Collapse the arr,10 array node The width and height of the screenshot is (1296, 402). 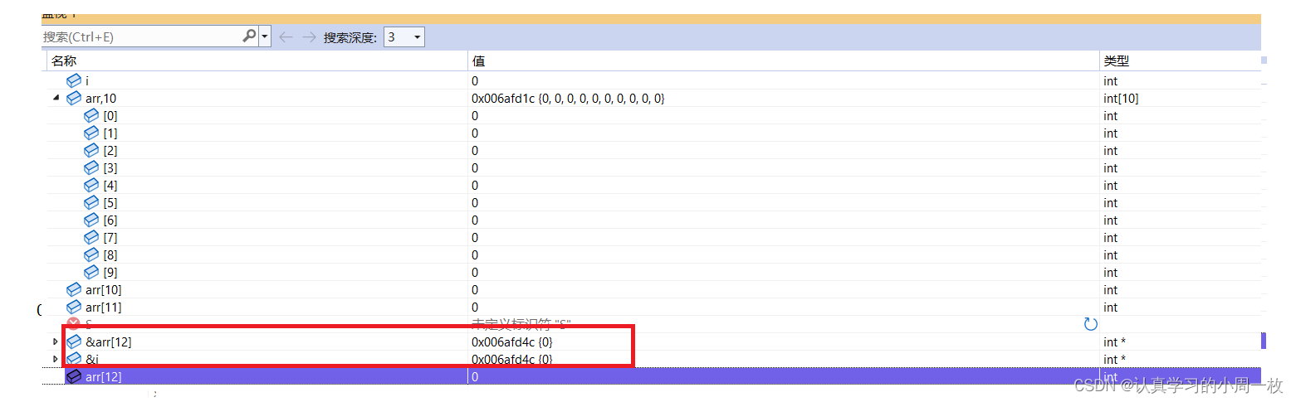pos(56,98)
